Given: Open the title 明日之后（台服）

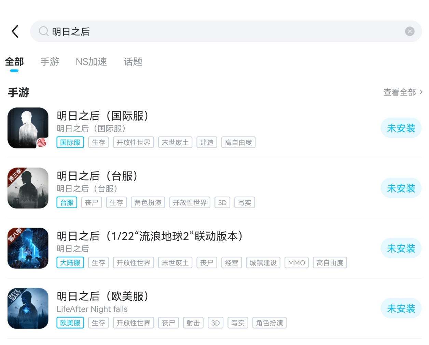Looking at the screenshot, I should 97,176.
